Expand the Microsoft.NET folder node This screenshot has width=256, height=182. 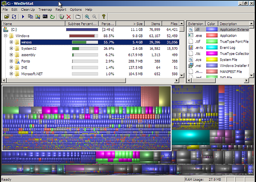pos(11,74)
